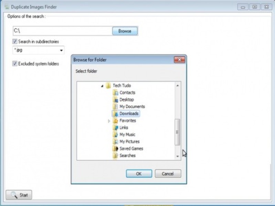This screenshot has height=206, width=275.
Task: Select Downloads in the folder tree
Action: [x=129, y=114]
